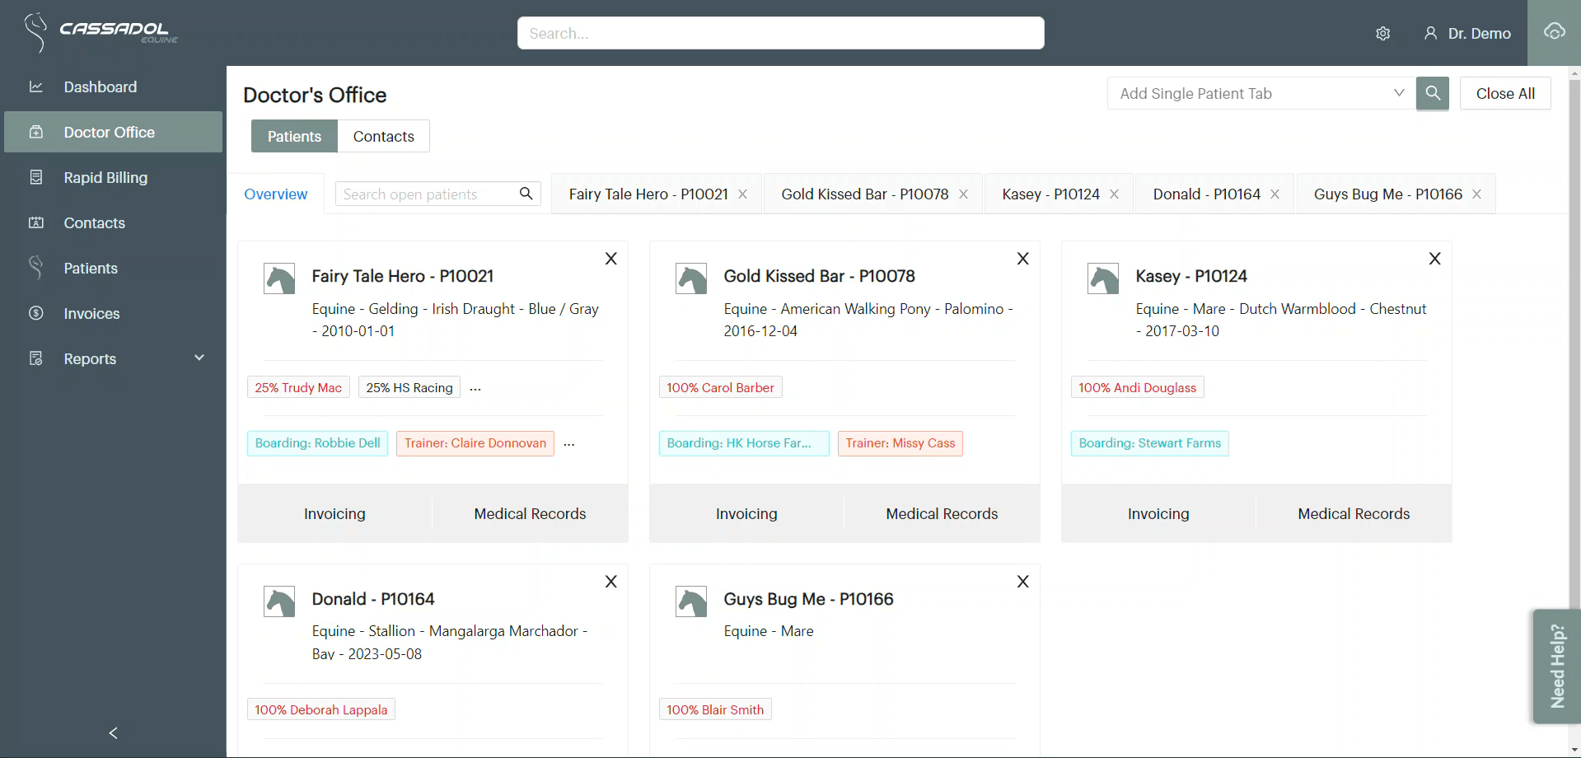Click the Close All button
The height and width of the screenshot is (758, 1581).
[x=1504, y=94]
